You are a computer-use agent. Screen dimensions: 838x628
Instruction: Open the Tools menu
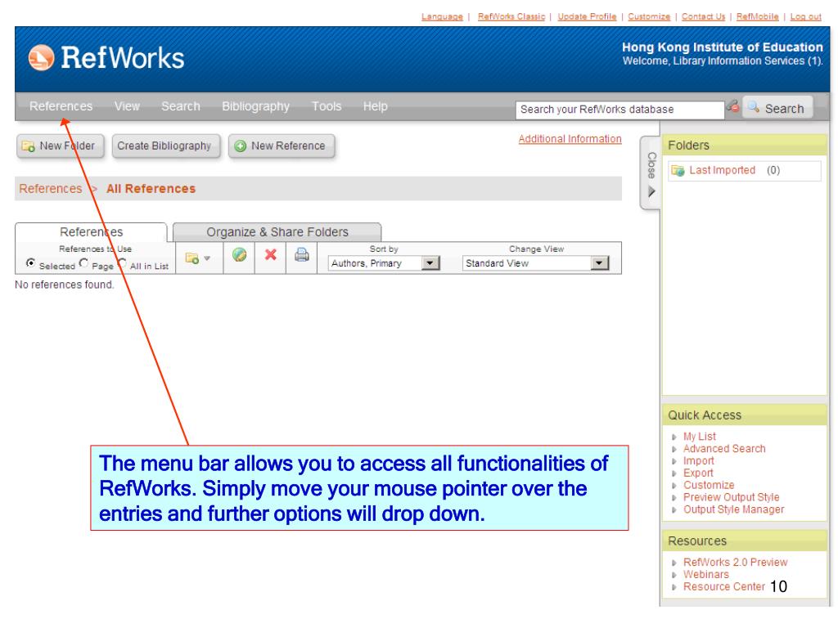tap(327, 106)
